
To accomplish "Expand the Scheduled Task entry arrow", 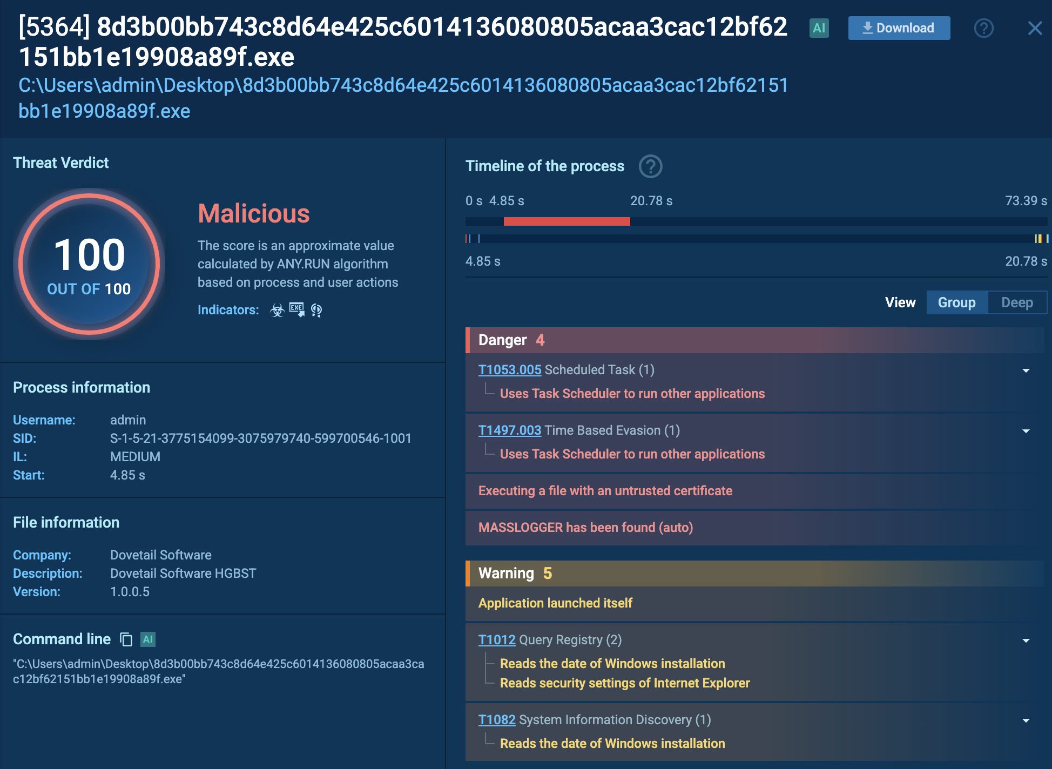I will pos(1026,370).
